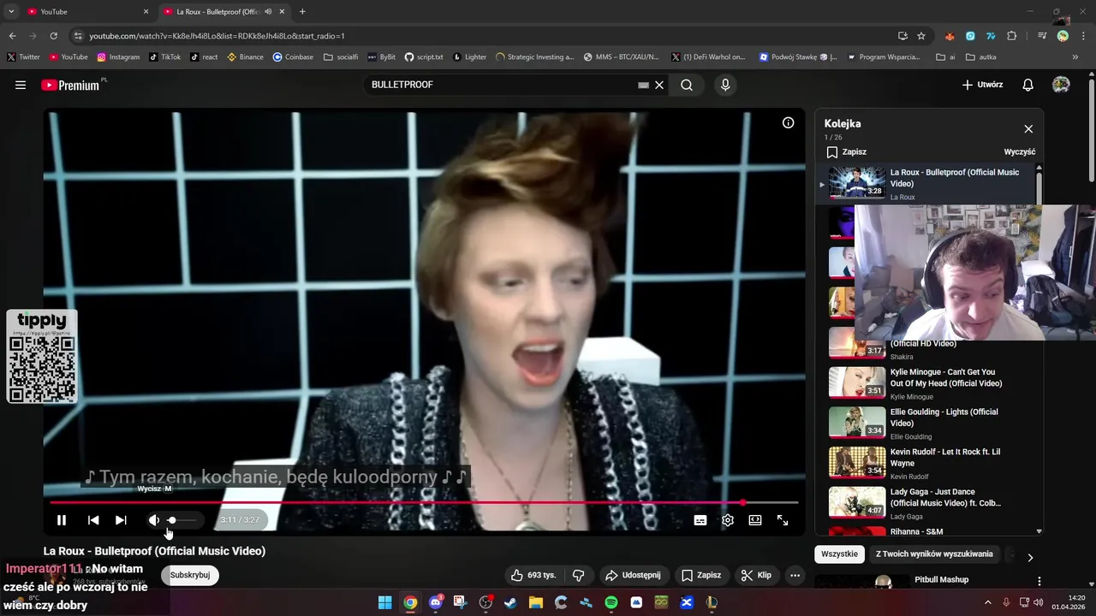Save the video with the Zapisz button below the player
The width and height of the screenshot is (1096, 616).
click(x=701, y=575)
